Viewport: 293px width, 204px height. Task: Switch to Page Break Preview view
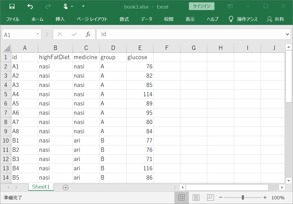click(211, 198)
